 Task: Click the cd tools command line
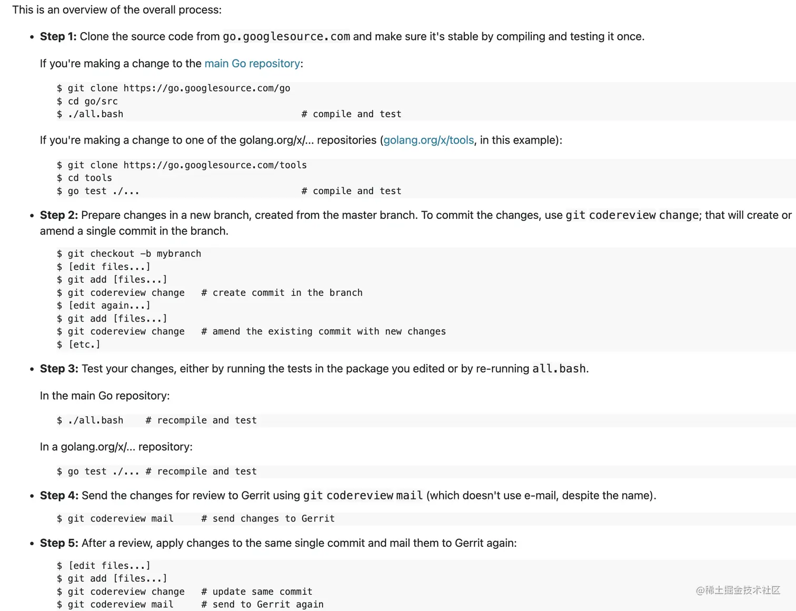point(84,178)
